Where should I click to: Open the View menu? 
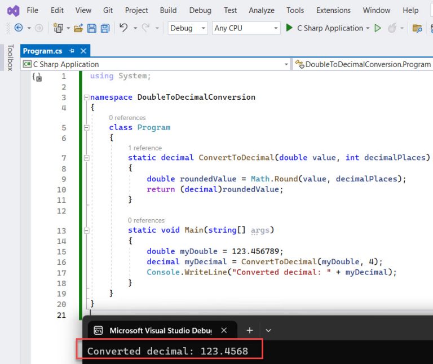tap(83, 11)
